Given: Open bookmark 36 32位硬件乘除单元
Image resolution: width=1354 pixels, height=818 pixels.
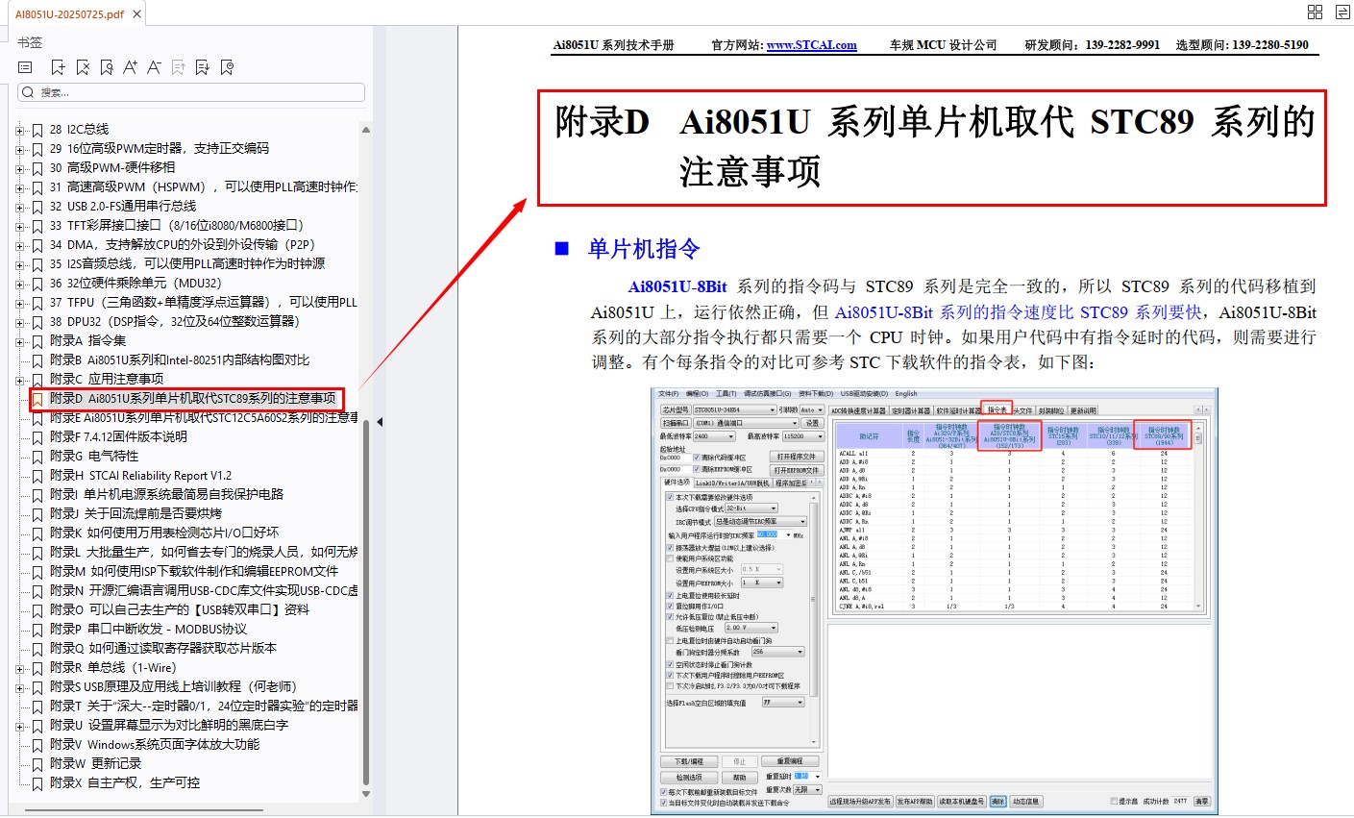Looking at the screenshot, I should tap(135, 283).
